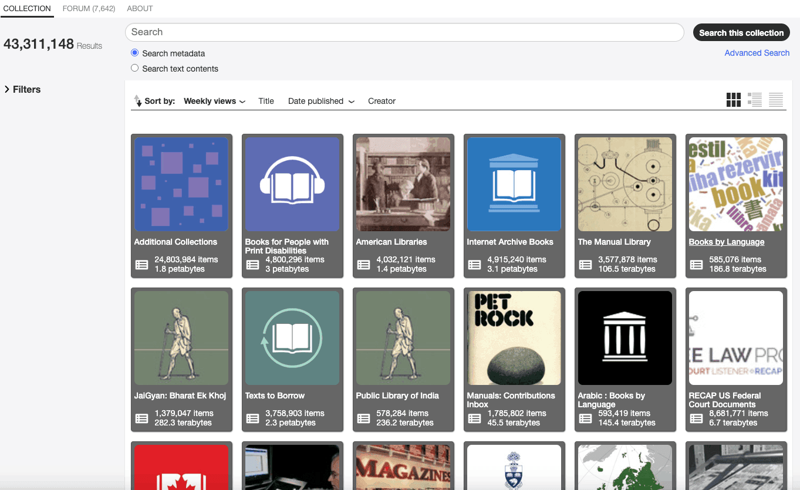Select Search text contents radio option

[x=135, y=68]
